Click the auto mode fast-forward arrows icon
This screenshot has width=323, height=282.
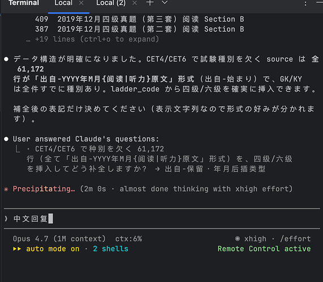point(17,249)
